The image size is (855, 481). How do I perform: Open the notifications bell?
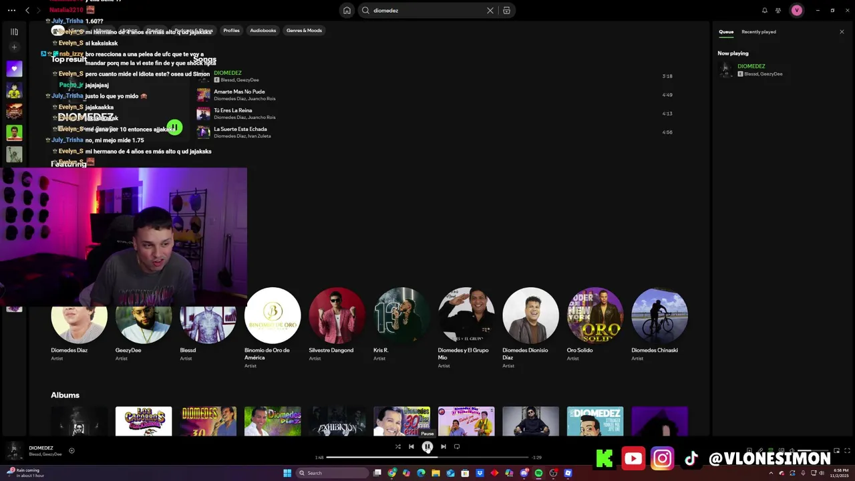pyautogui.click(x=765, y=10)
